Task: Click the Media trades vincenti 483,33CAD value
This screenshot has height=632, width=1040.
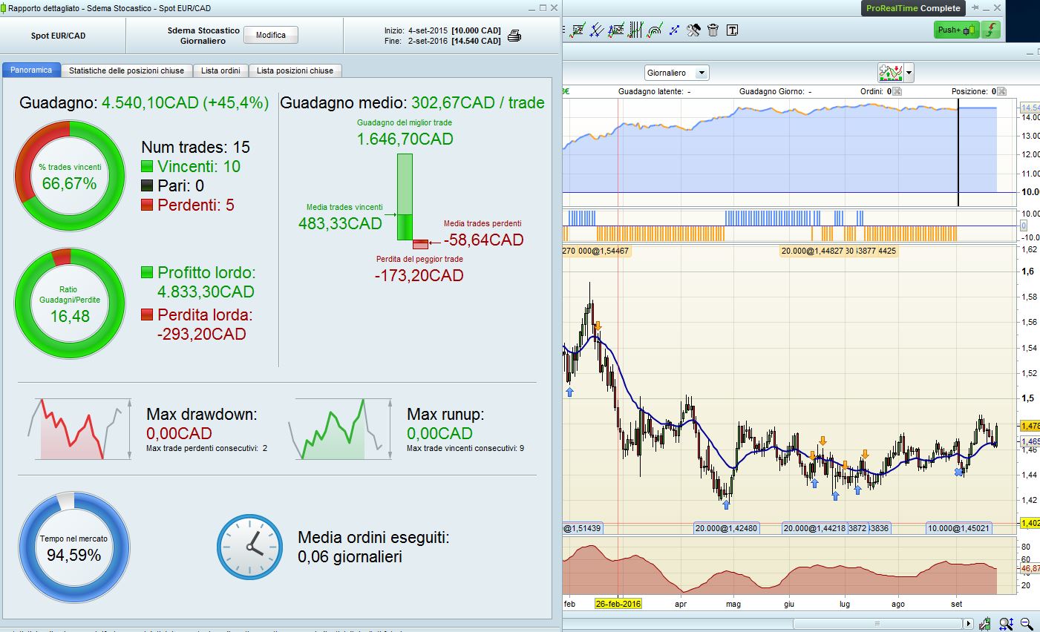Action: pyautogui.click(x=340, y=224)
